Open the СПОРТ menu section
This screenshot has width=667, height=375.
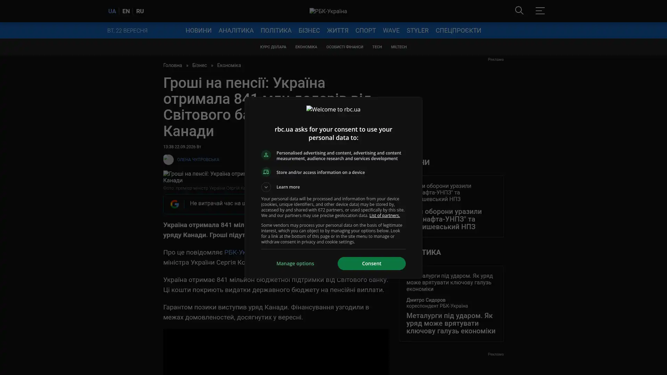365,31
